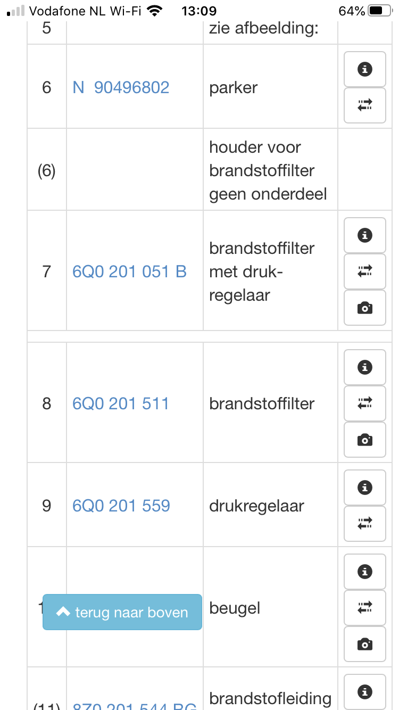
Task: Show info for 6Q0 201 051 B
Action: (x=365, y=235)
